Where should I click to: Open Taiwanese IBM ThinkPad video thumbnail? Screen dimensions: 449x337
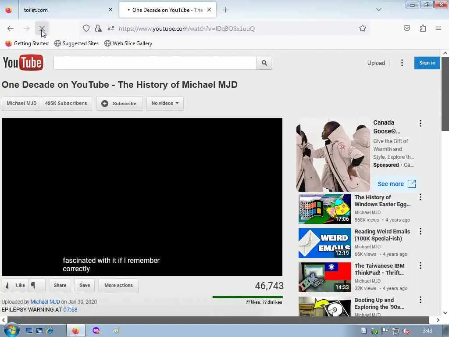[x=325, y=277]
